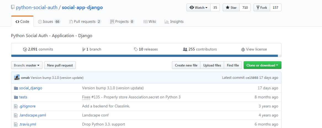Open the View license link

coord(254,49)
